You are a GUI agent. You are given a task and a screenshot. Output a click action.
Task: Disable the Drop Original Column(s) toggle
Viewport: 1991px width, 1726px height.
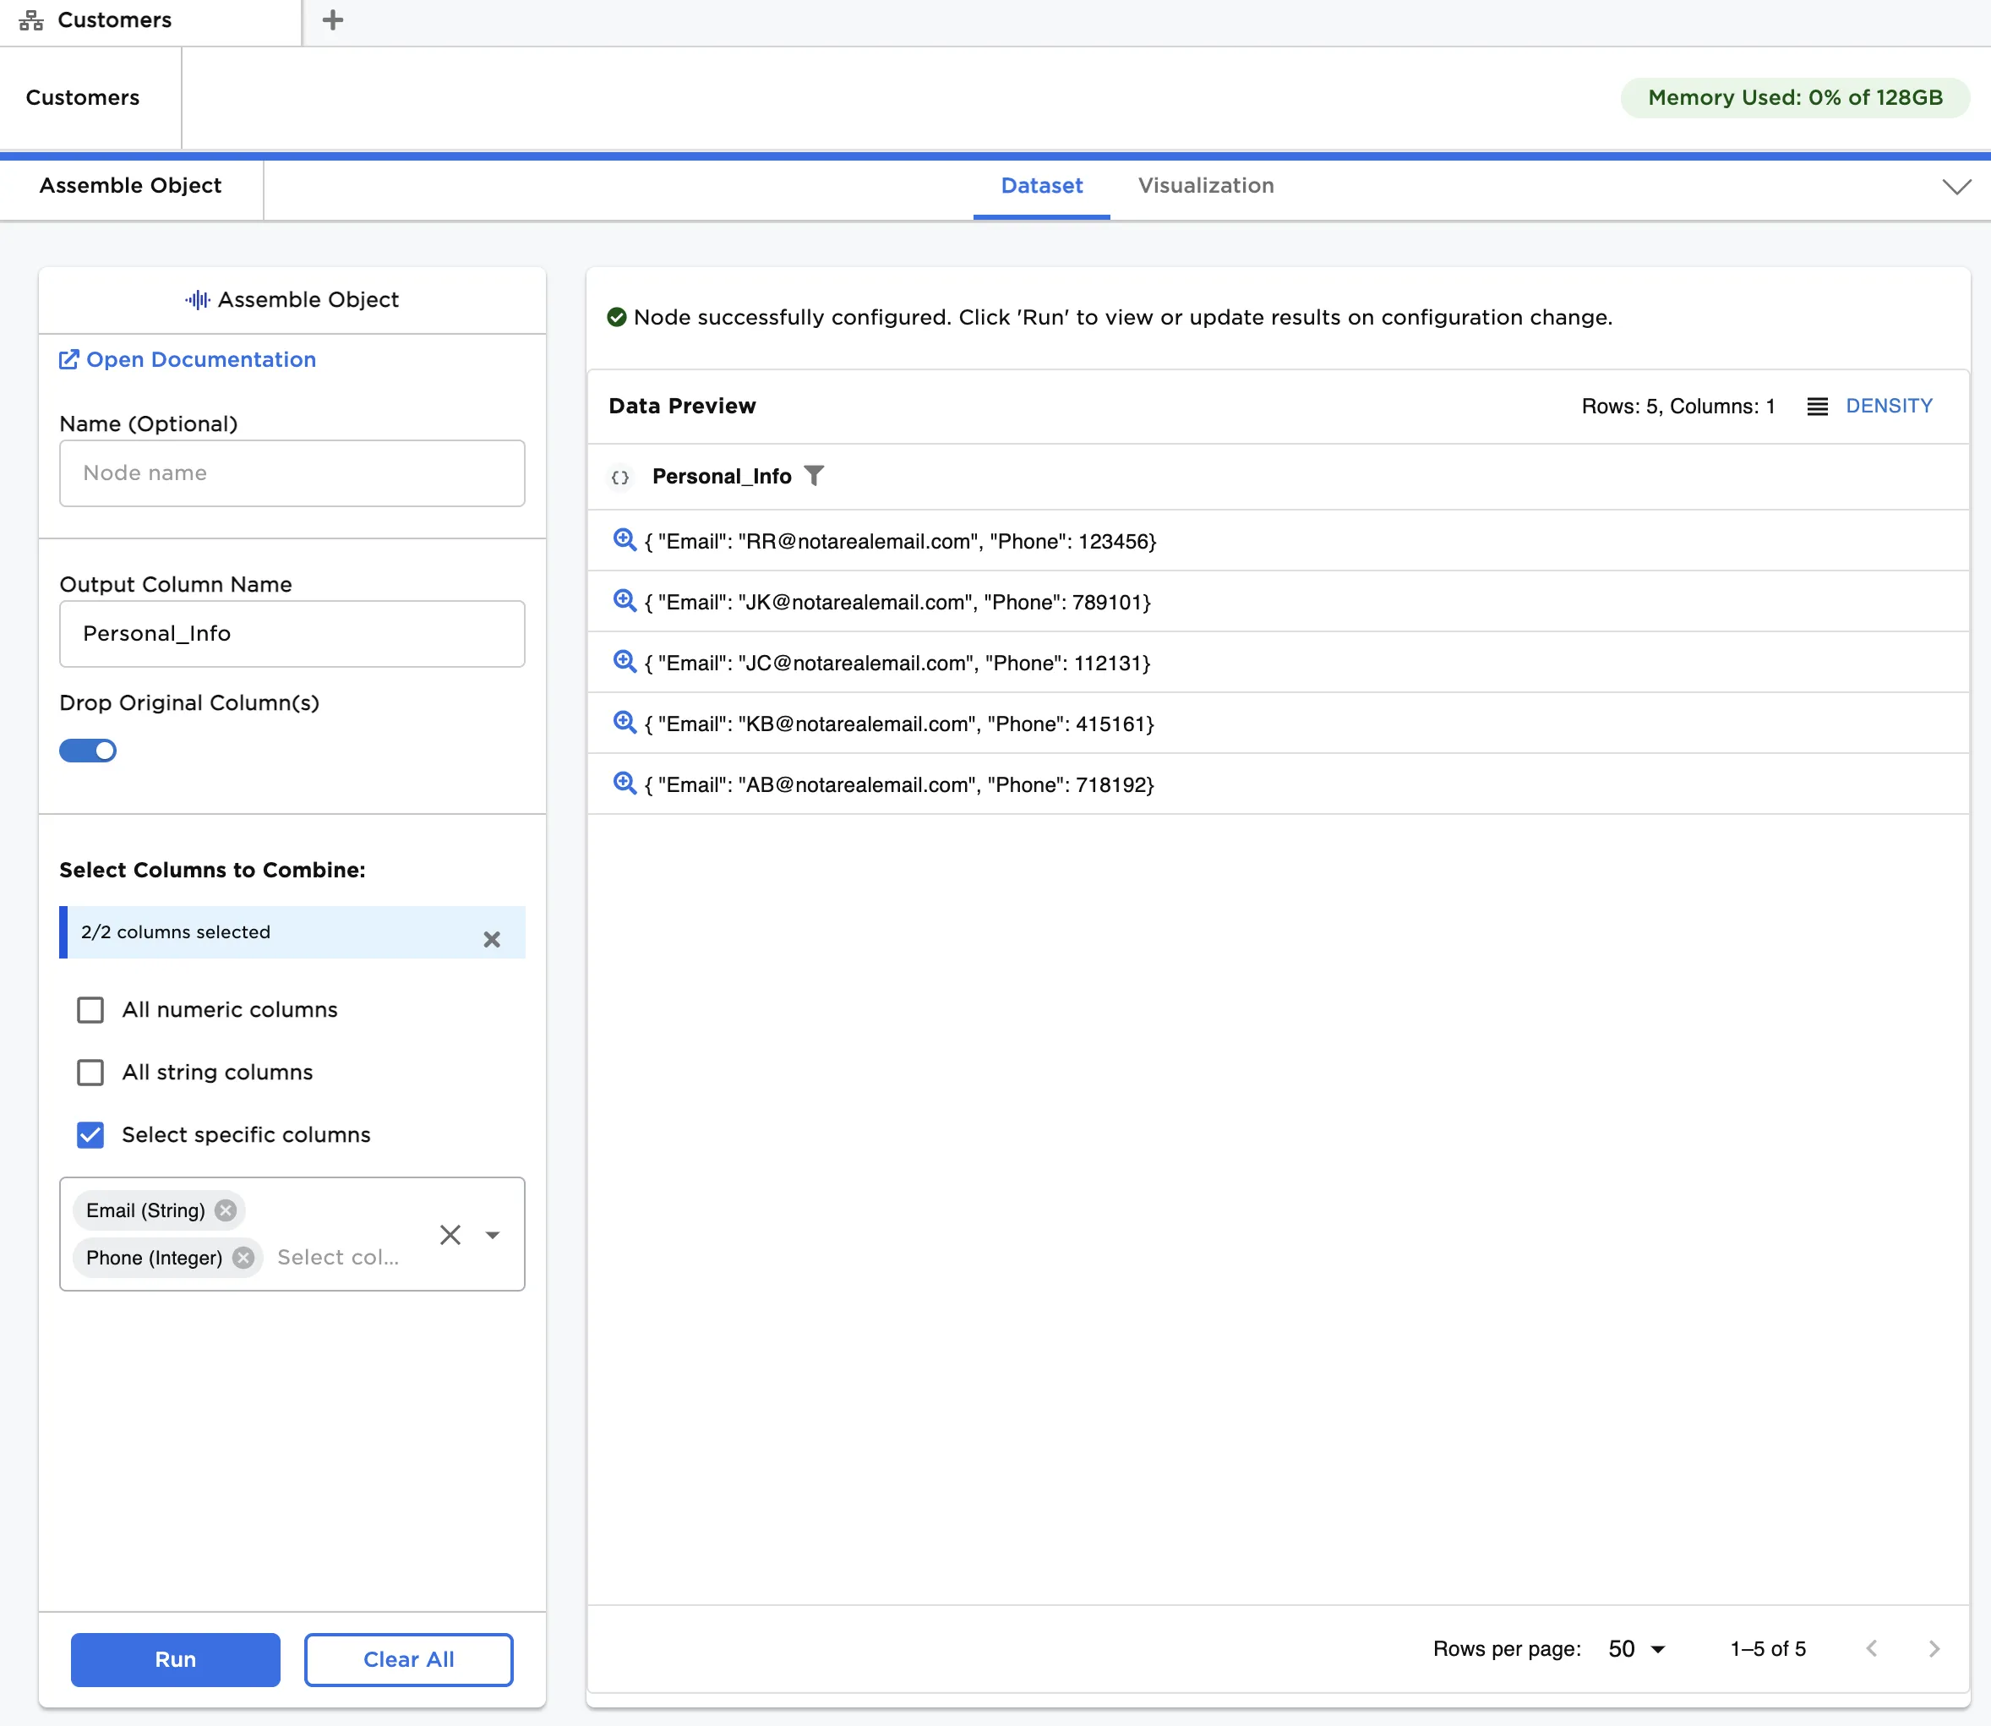[x=88, y=751]
